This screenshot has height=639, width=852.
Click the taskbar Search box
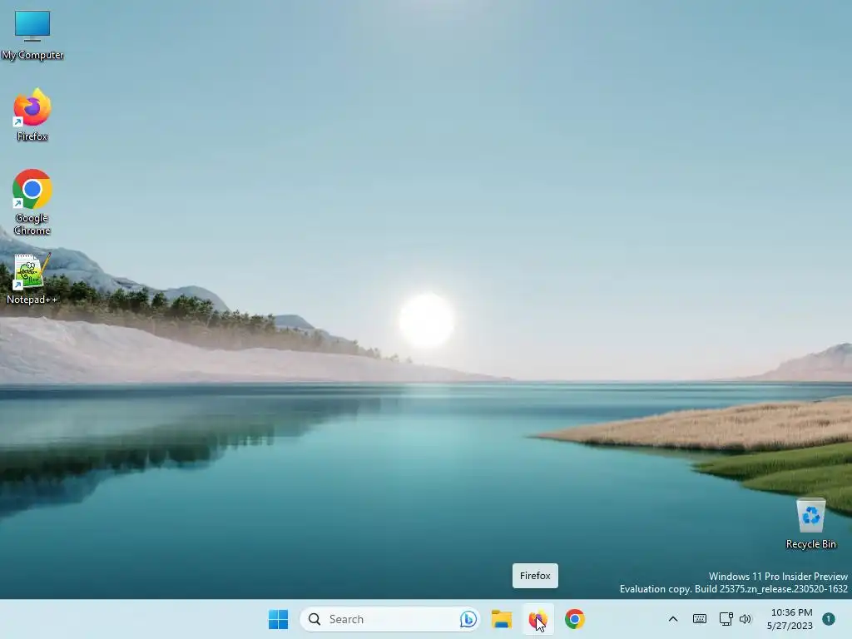point(389,619)
